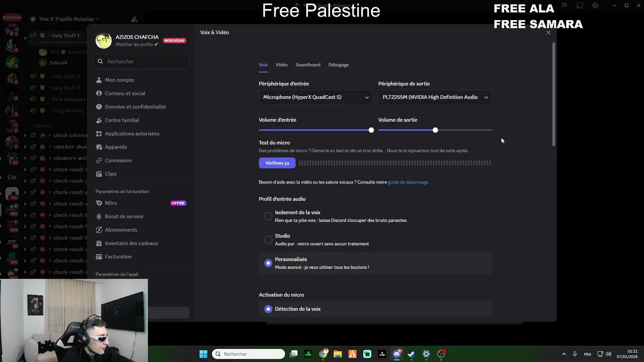Click the Abonnements icon
This screenshot has height=362, width=644.
(99, 230)
